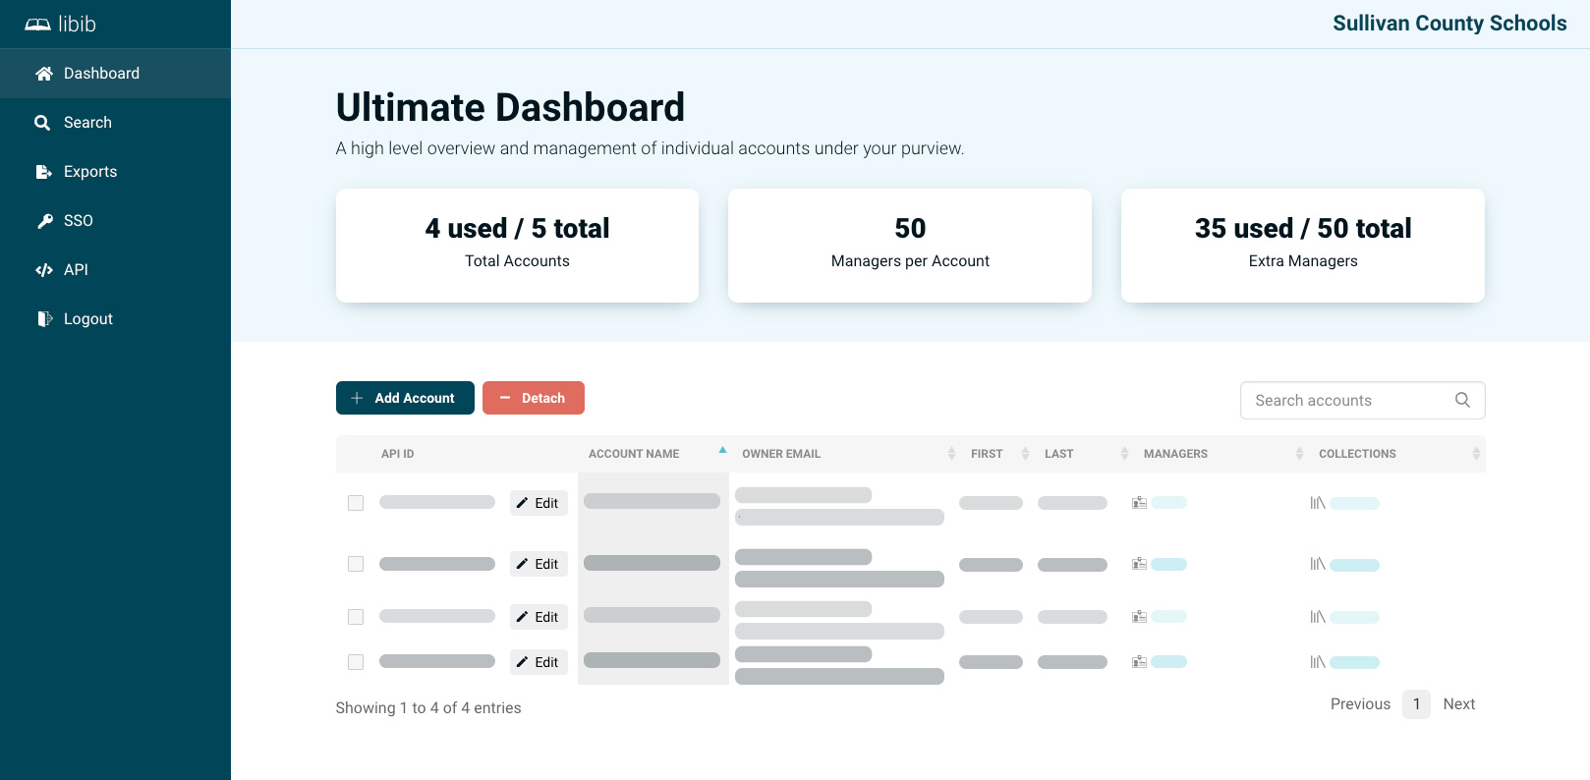Sort table by Owner Email column

coord(781,454)
